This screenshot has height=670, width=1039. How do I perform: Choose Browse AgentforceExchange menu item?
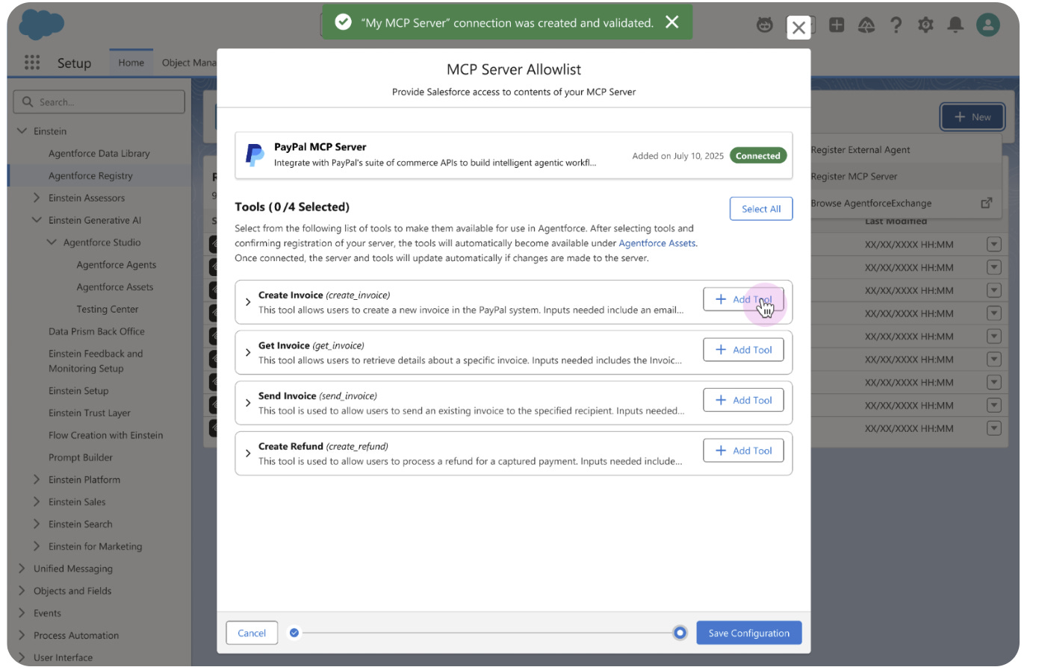click(x=905, y=203)
